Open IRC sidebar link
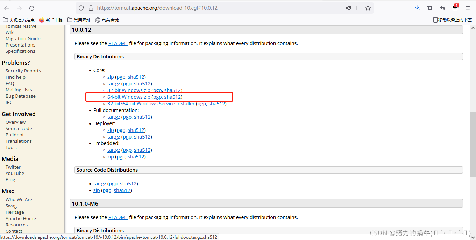 coord(9,102)
